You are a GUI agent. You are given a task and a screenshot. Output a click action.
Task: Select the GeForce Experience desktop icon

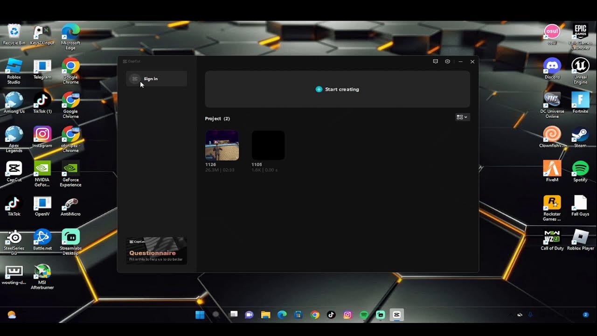tap(70, 174)
